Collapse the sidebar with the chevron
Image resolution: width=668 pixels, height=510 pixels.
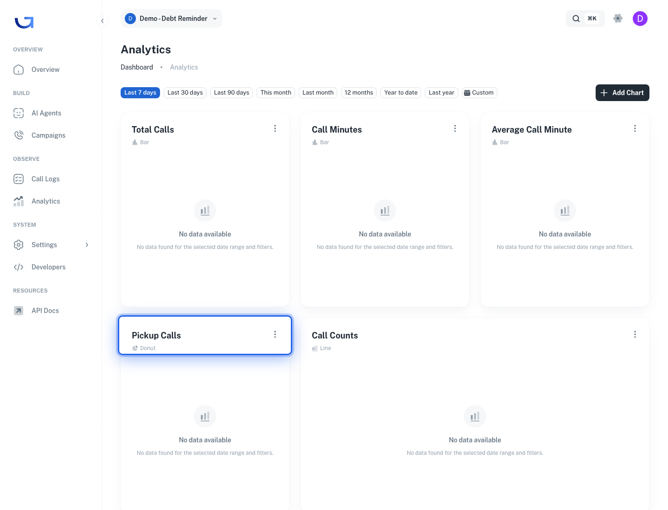103,21
